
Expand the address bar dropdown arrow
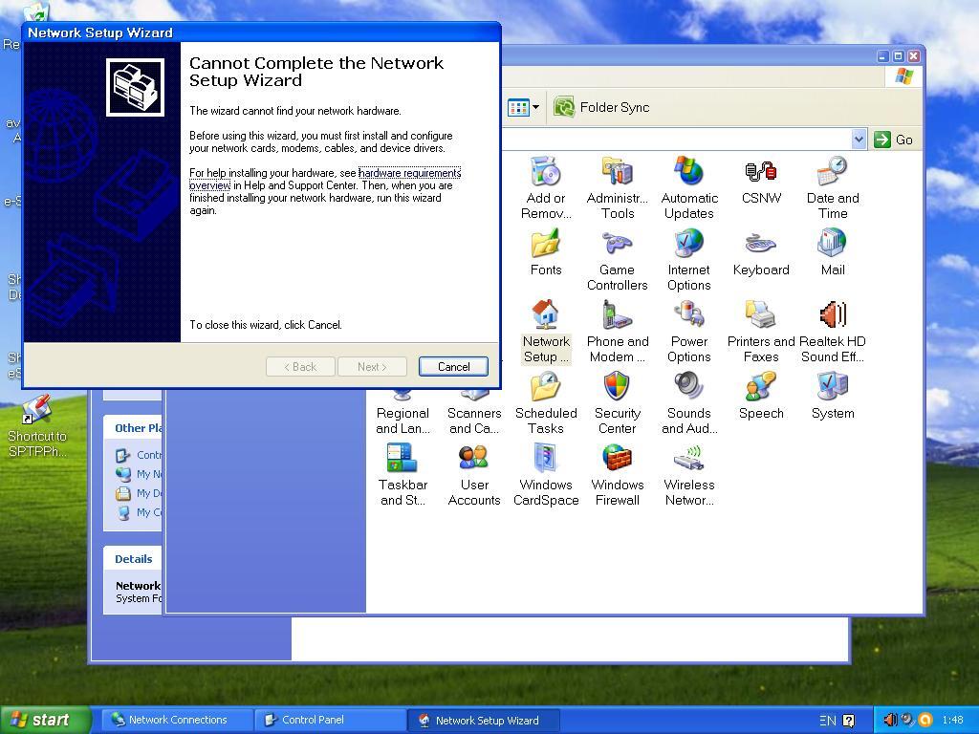click(859, 140)
